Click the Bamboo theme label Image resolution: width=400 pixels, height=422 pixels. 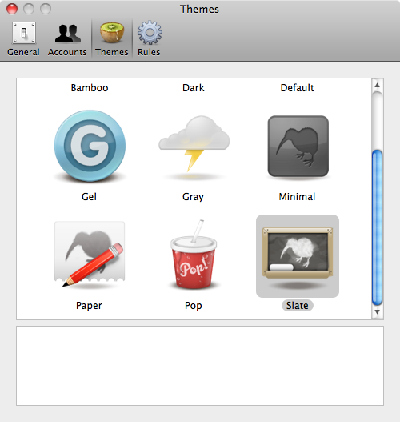[90, 88]
